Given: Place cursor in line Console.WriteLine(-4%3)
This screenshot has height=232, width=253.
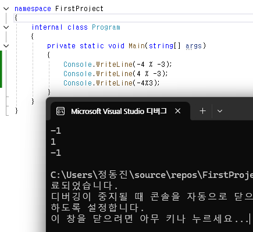Looking at the screenshot, I should [x=112, y=83].
